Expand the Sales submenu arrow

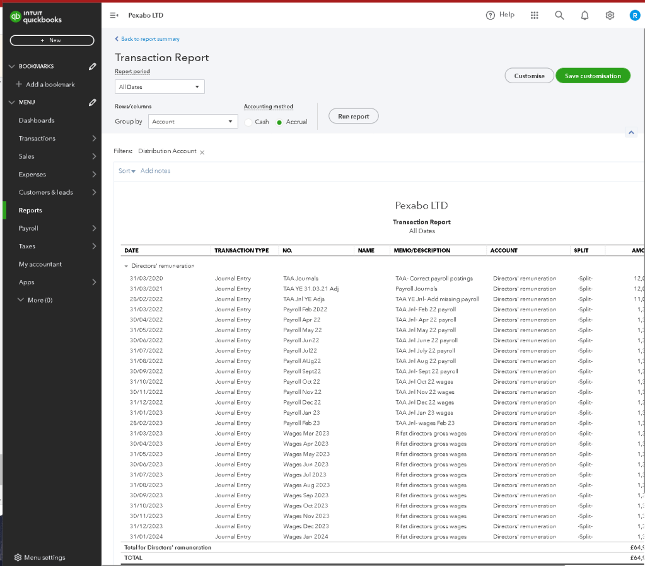pyautogui.click(x=94, y=156)
